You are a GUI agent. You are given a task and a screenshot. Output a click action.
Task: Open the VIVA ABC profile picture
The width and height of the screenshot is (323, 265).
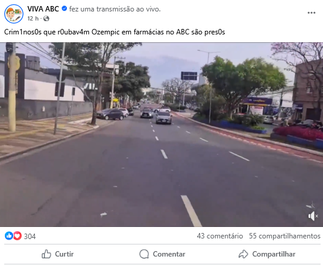click(14, 14)
